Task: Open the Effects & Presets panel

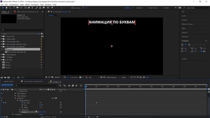Action: click(x=187, y=24)
